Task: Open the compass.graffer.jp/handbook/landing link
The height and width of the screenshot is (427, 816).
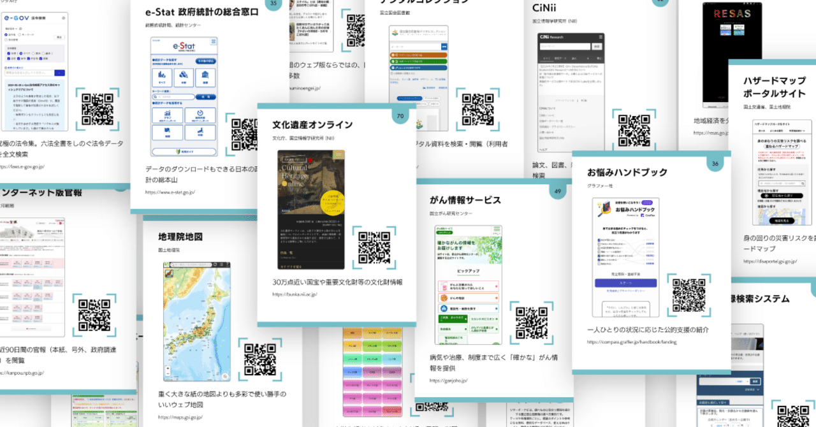Action: pyautogui.click(x=632, y=342)
